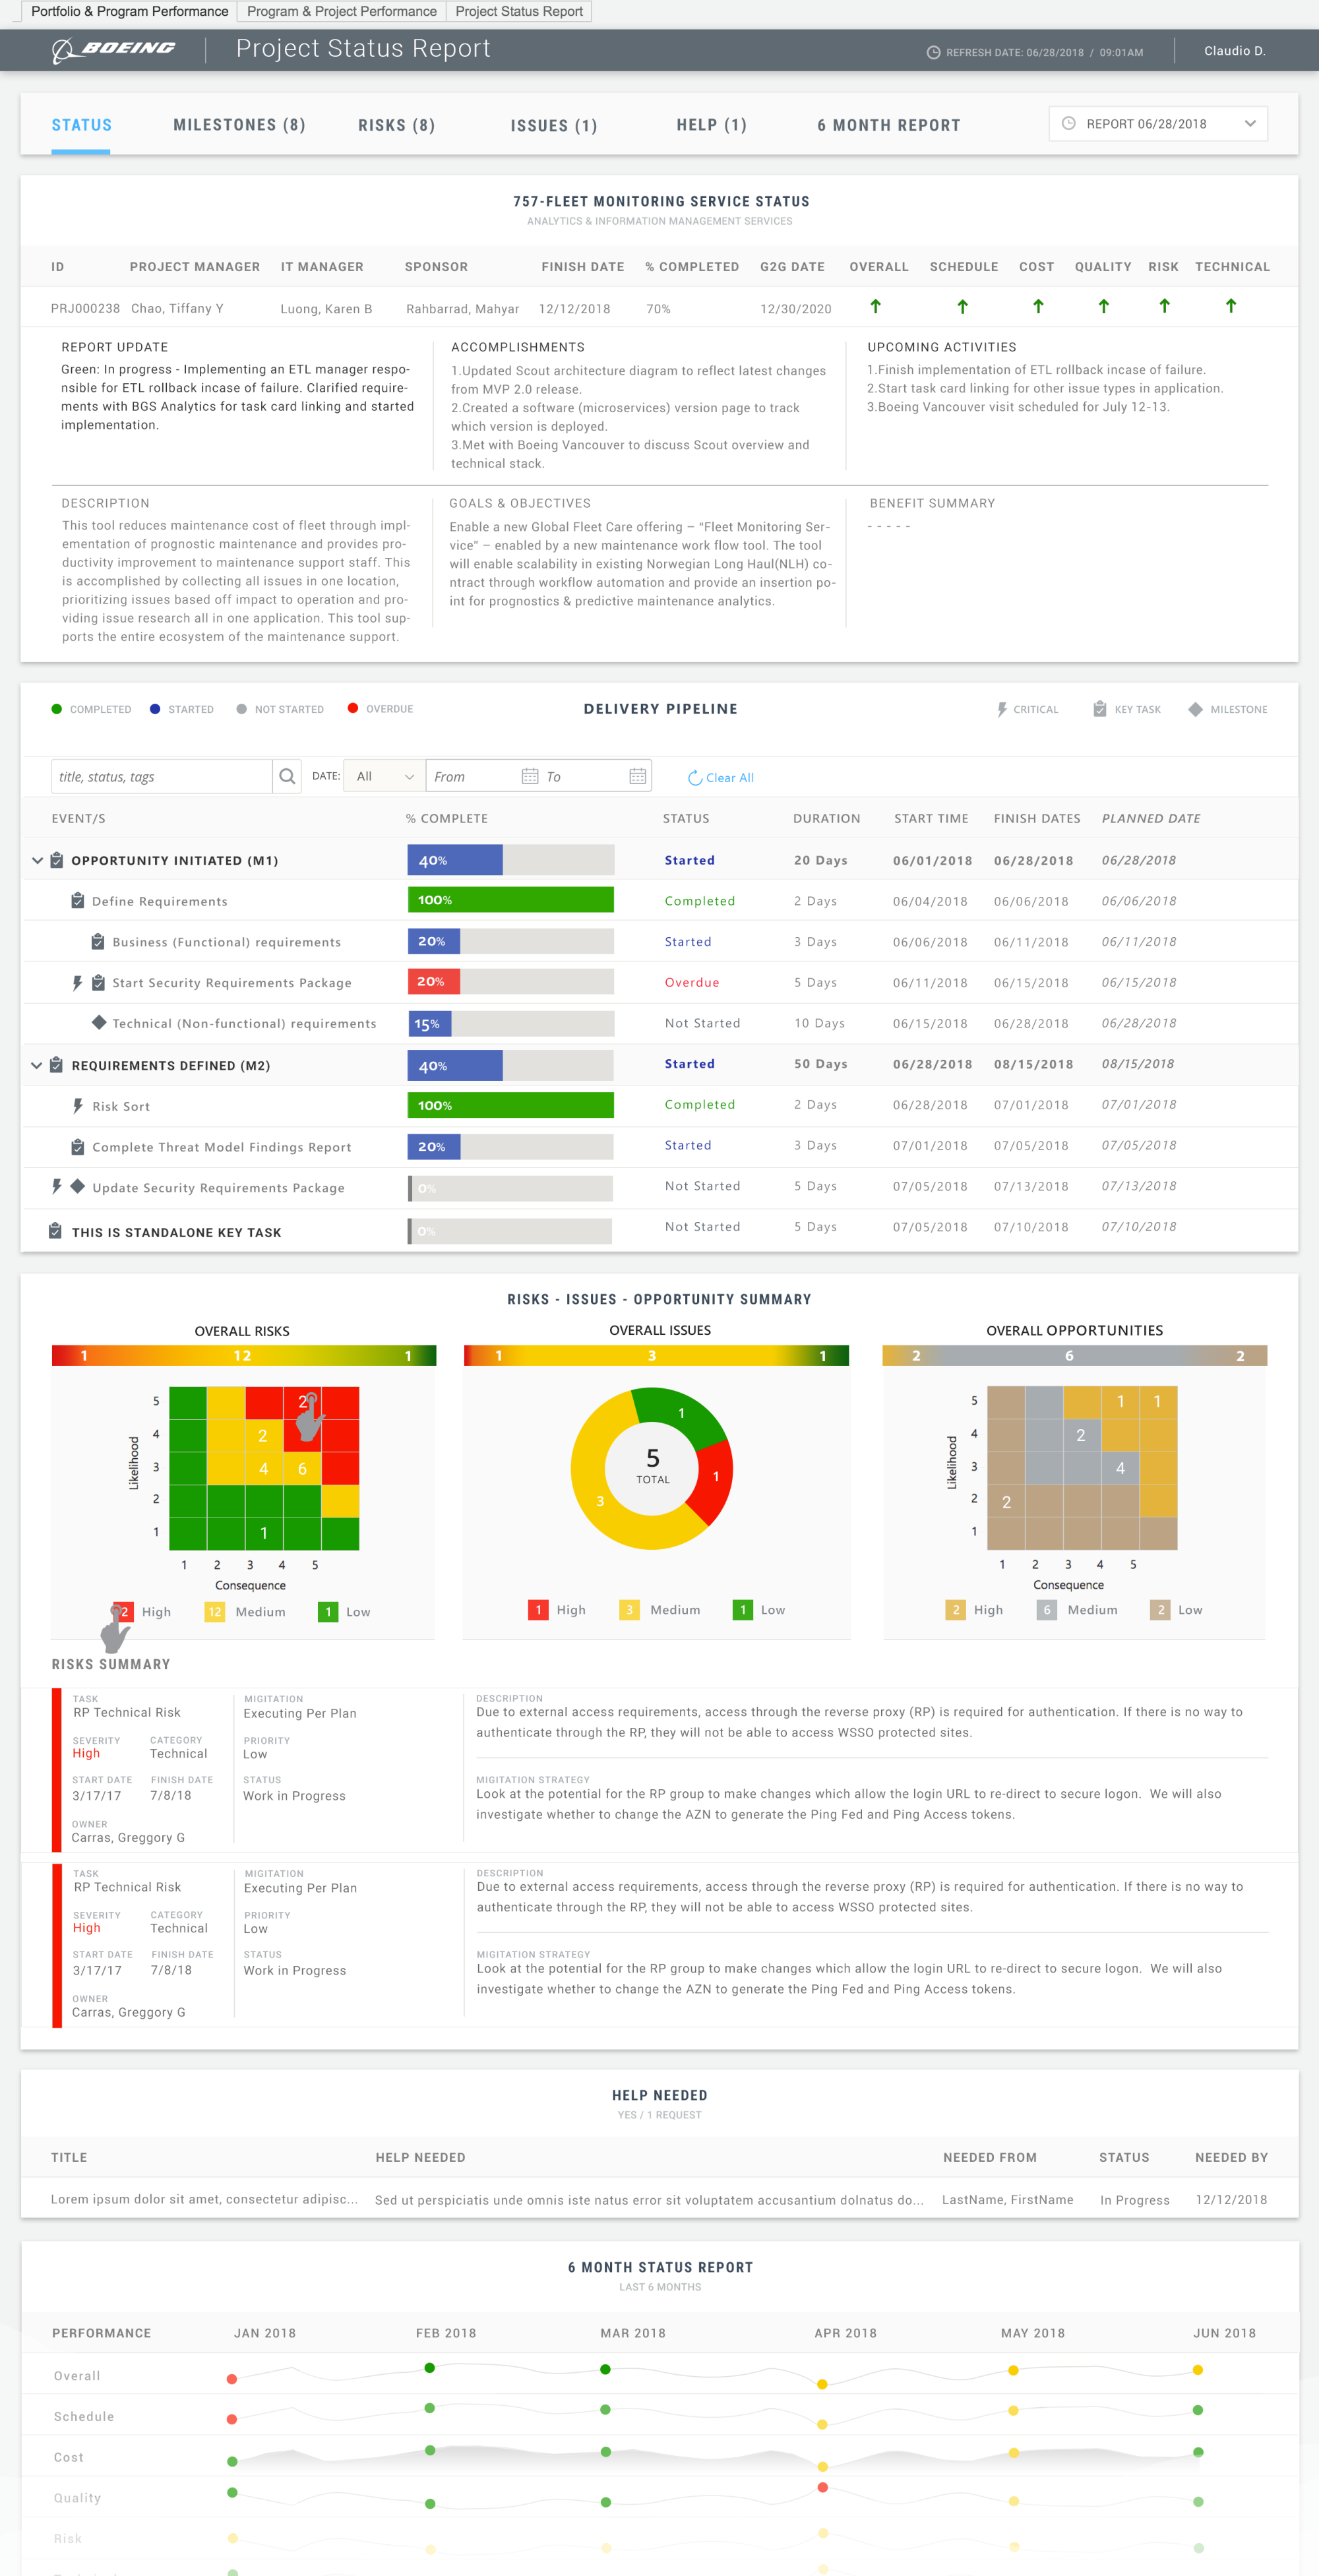This screenshot has height=2576, width=1319.
Task: Click the Risk status green arrow
Action: (1164, 306)
